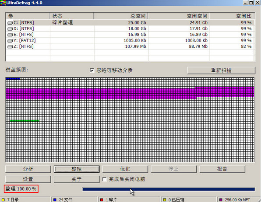Select the Z: drive icon

[x=10, y=46]
